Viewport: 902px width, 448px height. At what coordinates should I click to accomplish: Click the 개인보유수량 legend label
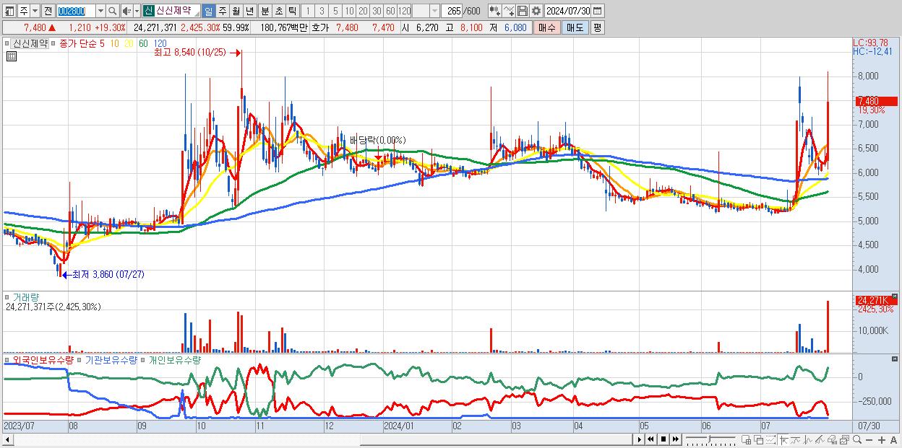click(x=173, y=359)
